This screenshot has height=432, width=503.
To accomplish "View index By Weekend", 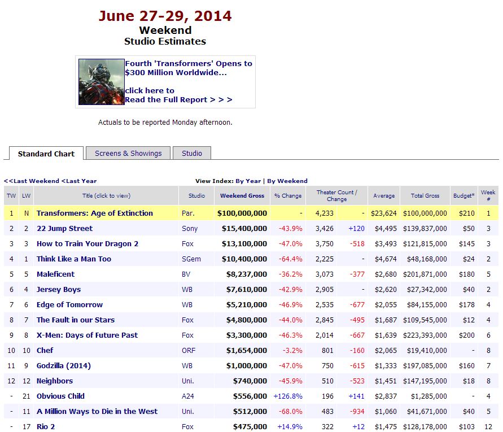I will click(287, 181).
